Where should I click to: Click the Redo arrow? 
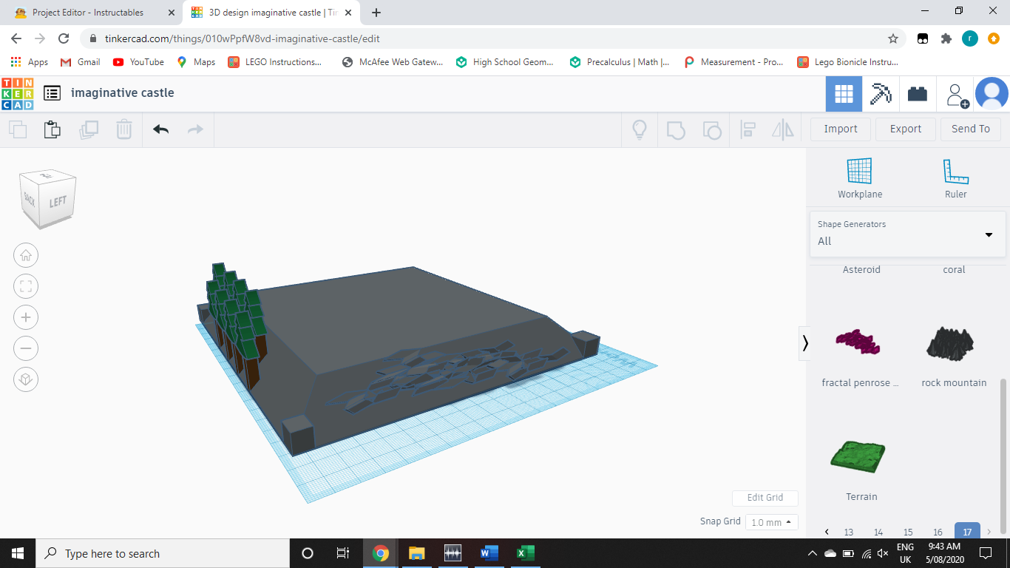pos(195,129)
